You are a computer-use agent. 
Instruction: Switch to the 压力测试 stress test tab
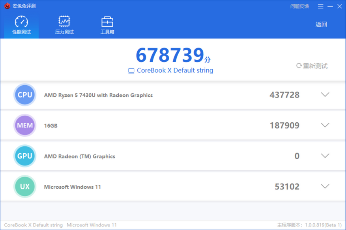click(64, 25)
